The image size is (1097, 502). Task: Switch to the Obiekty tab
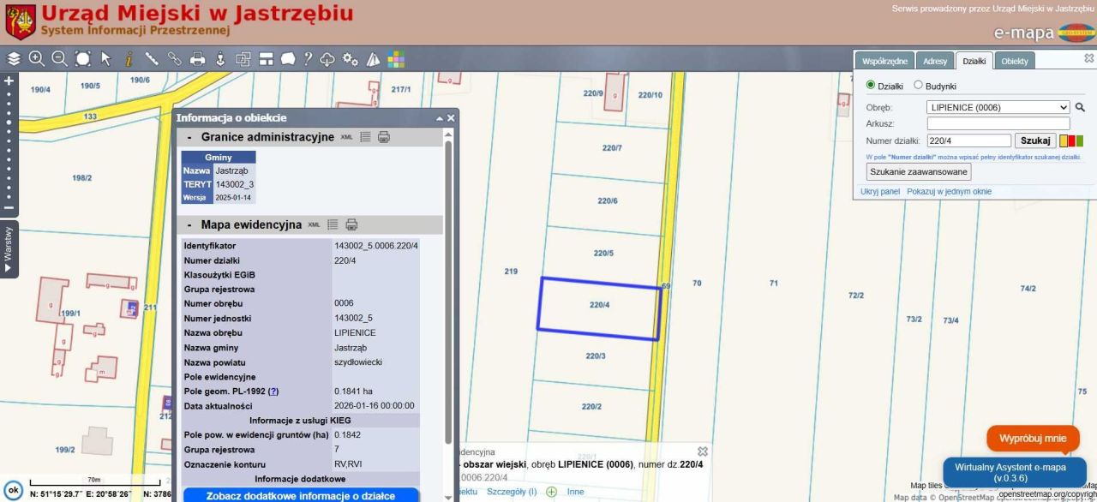(x=1015, y=61)
